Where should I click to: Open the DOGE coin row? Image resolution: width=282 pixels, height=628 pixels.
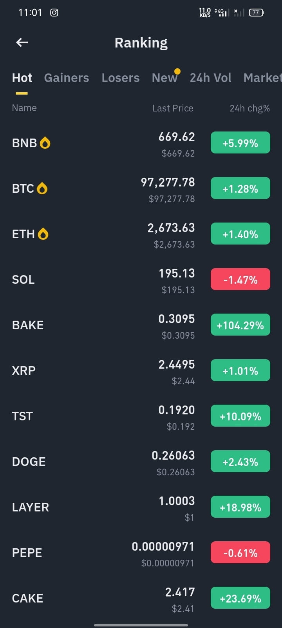[x=141, y=462]
